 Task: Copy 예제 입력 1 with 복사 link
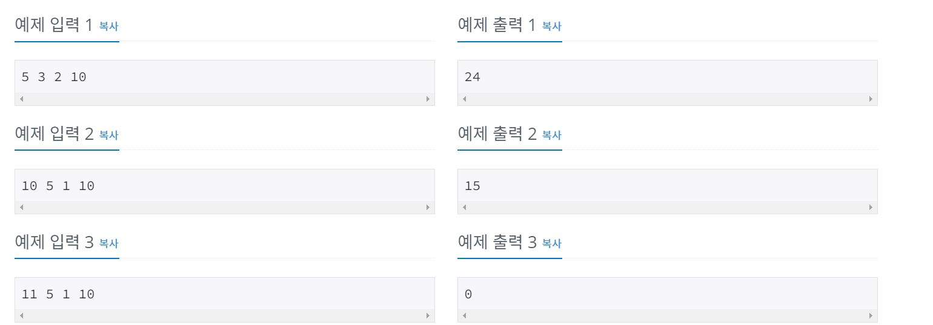click(108, 27)
